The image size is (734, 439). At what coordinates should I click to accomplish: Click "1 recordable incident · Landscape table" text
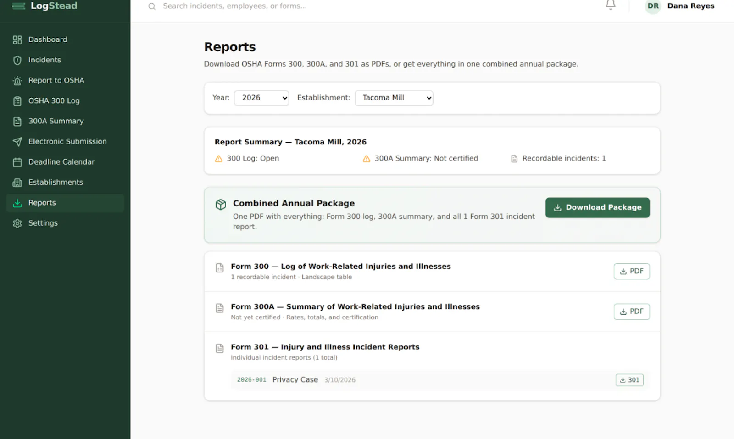tap(291, 277)
